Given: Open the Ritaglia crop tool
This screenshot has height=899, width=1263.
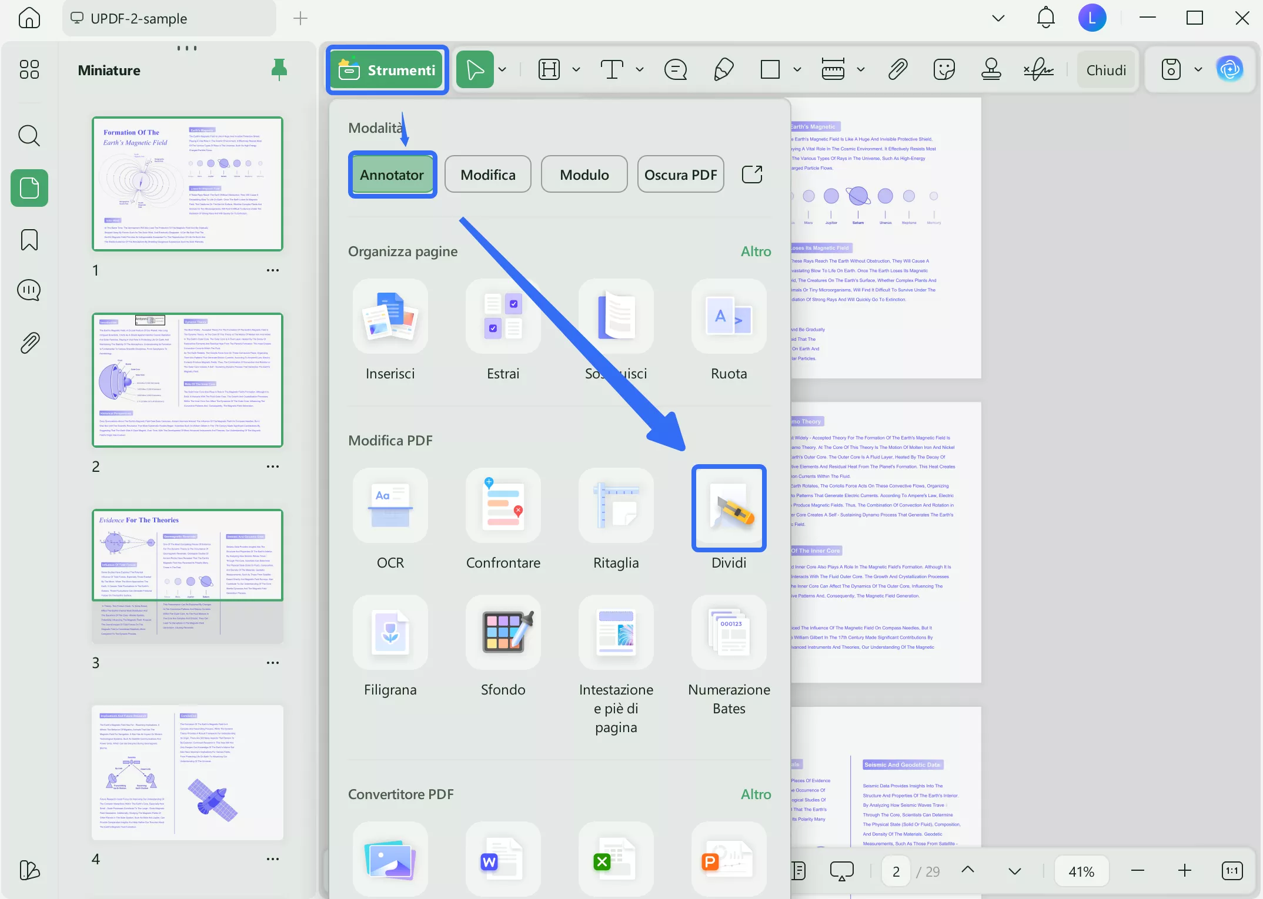Looking at the screenshot, I should (x=616, y=506).
